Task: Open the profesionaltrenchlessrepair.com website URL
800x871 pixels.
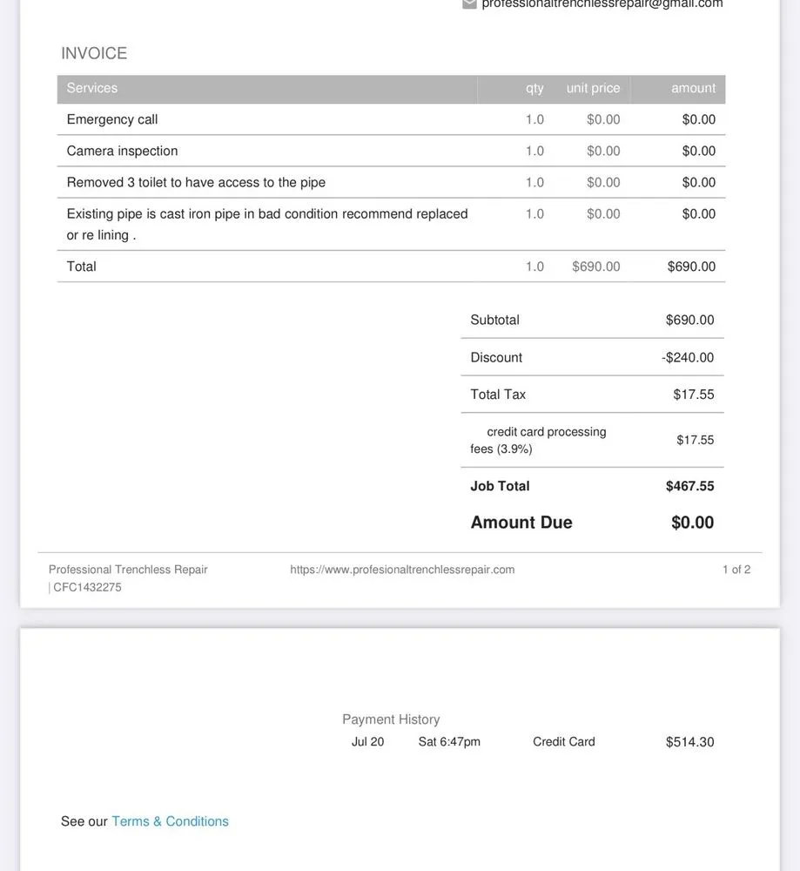Action: pyautogui.click(x=402, y=570)
